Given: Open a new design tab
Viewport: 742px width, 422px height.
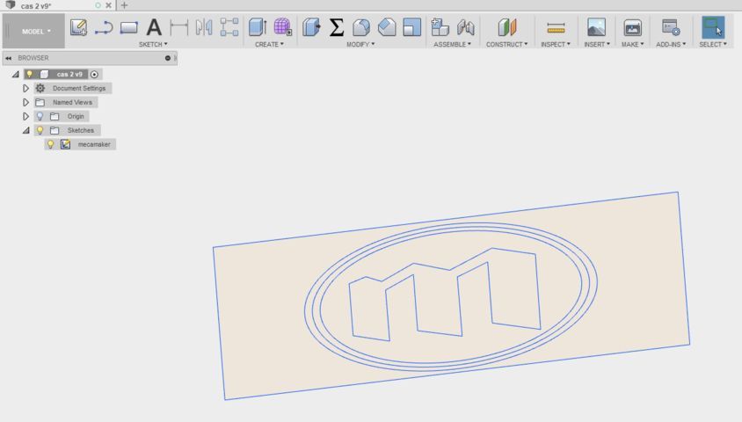Looking at the screenshot, I should pyautogui.click(x=125, y=5).
